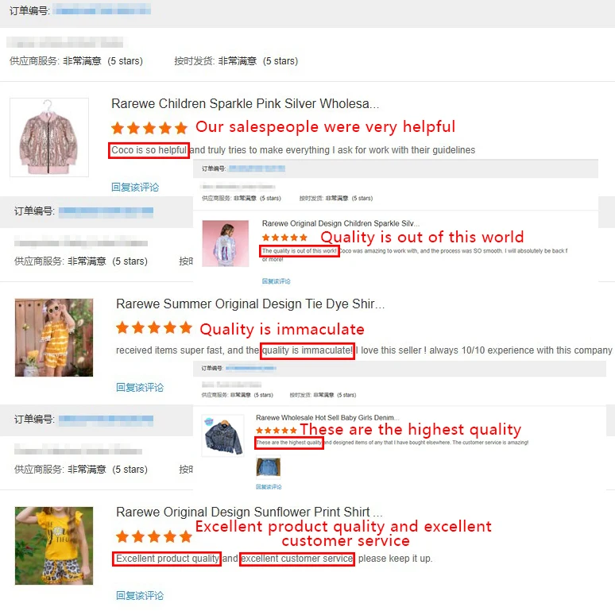
Task: Open Rarewe Wholesale Hot Sell Baby Girls Denim title
Action: [x=327, y=418]
